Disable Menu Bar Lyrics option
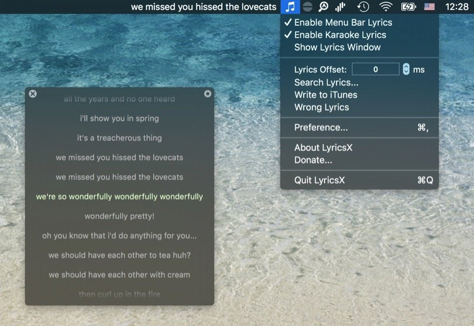 [343, 23]
